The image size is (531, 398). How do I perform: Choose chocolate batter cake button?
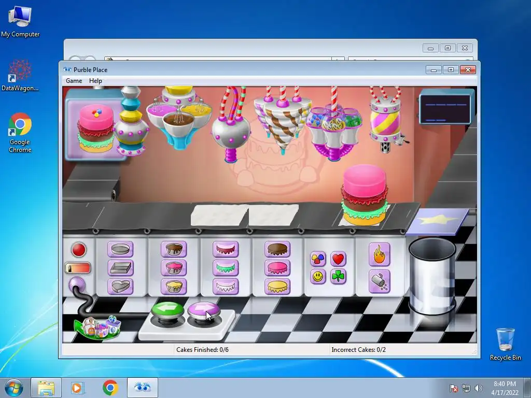[x=173, y=249]
